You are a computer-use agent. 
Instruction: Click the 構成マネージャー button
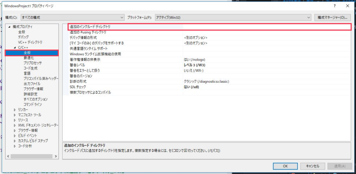(x=332, y=17)
